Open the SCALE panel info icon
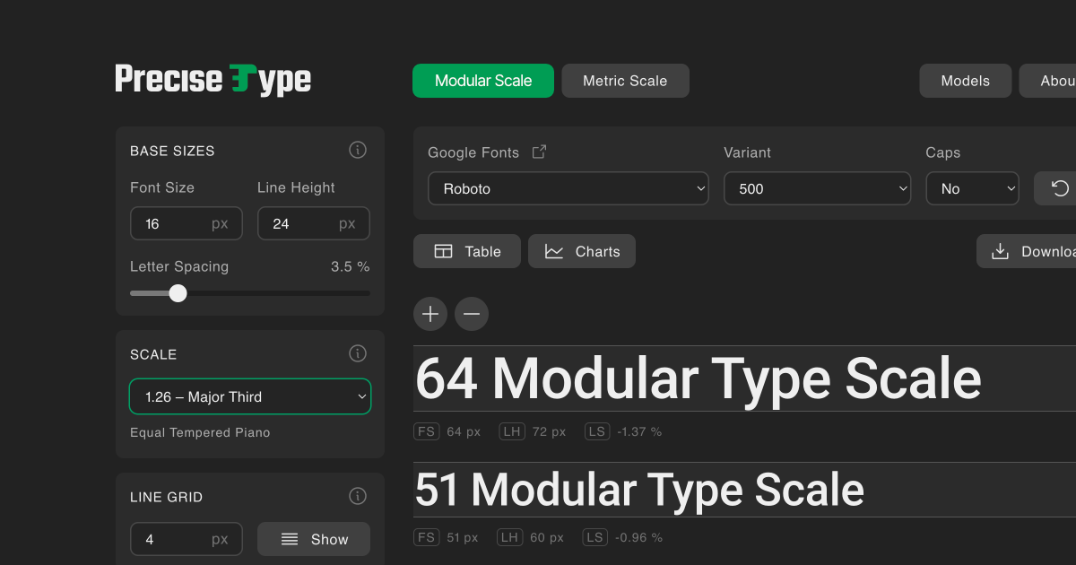Screen dimensions: 1076x565 point(358,353)
